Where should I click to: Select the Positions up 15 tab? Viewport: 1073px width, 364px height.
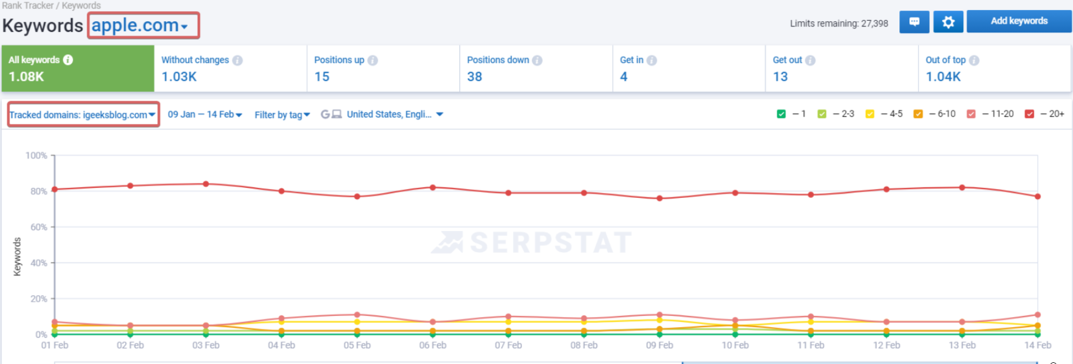[x=384, y=68]
